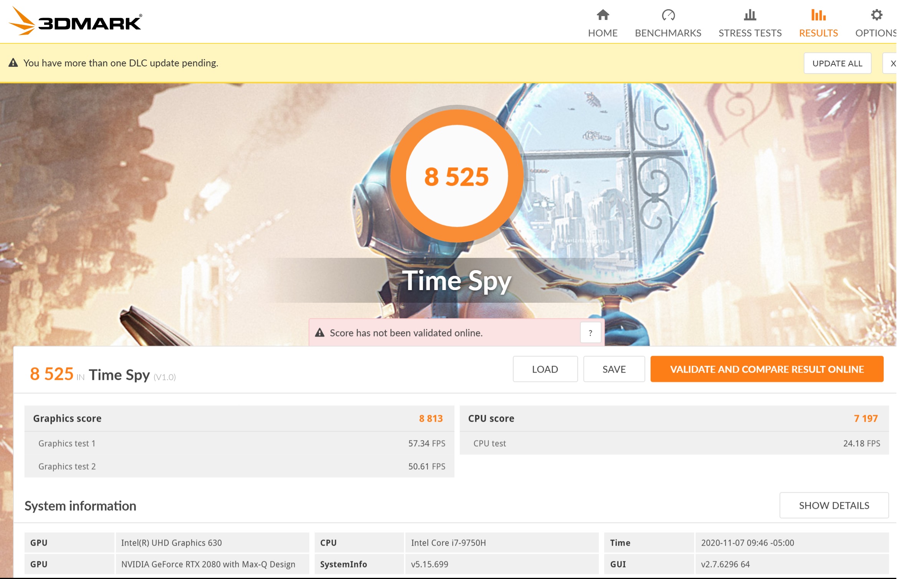The width and height of the screenshot is (919, 579).
Task: Click the CPU test row
Action: pyautogui.click(x=674, y=443)
